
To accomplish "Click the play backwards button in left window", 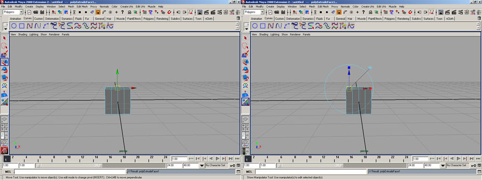I will 211,158.
